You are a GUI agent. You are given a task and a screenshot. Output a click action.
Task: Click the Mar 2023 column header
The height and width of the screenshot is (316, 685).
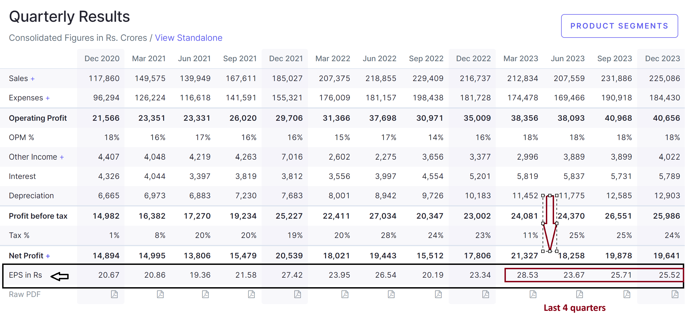tap(521, 58)
